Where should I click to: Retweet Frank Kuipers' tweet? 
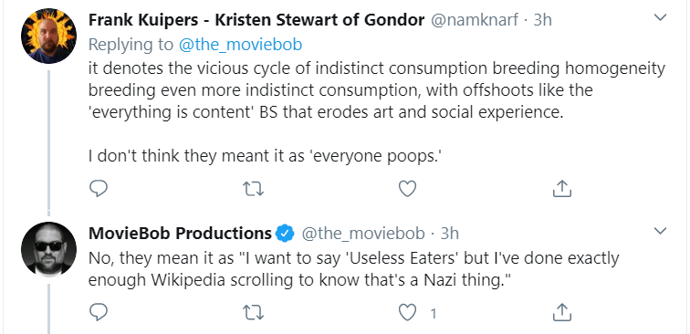pyautogui.click(x=254, y=189)
